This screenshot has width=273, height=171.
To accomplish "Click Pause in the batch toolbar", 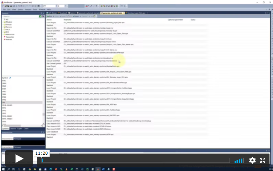I will [63, 16].
